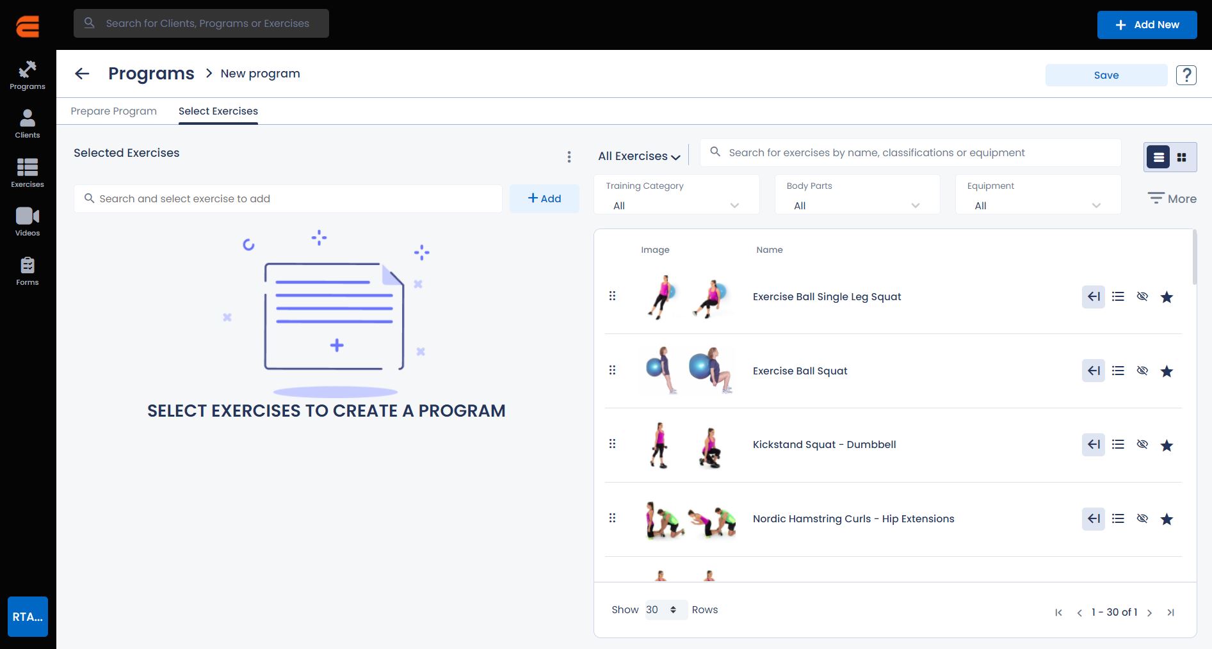1212x649 pixels.
Task: Switch to grid view layout
Action: (1182, 157)
